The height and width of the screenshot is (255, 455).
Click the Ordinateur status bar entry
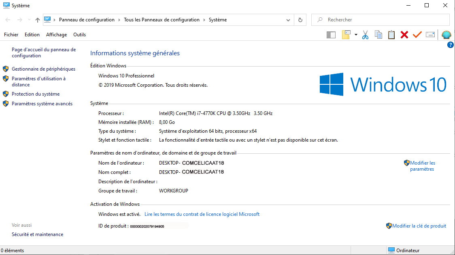click(x=404, y=251)
